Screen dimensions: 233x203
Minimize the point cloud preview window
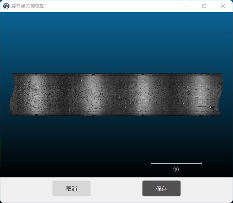click(185, 6)
